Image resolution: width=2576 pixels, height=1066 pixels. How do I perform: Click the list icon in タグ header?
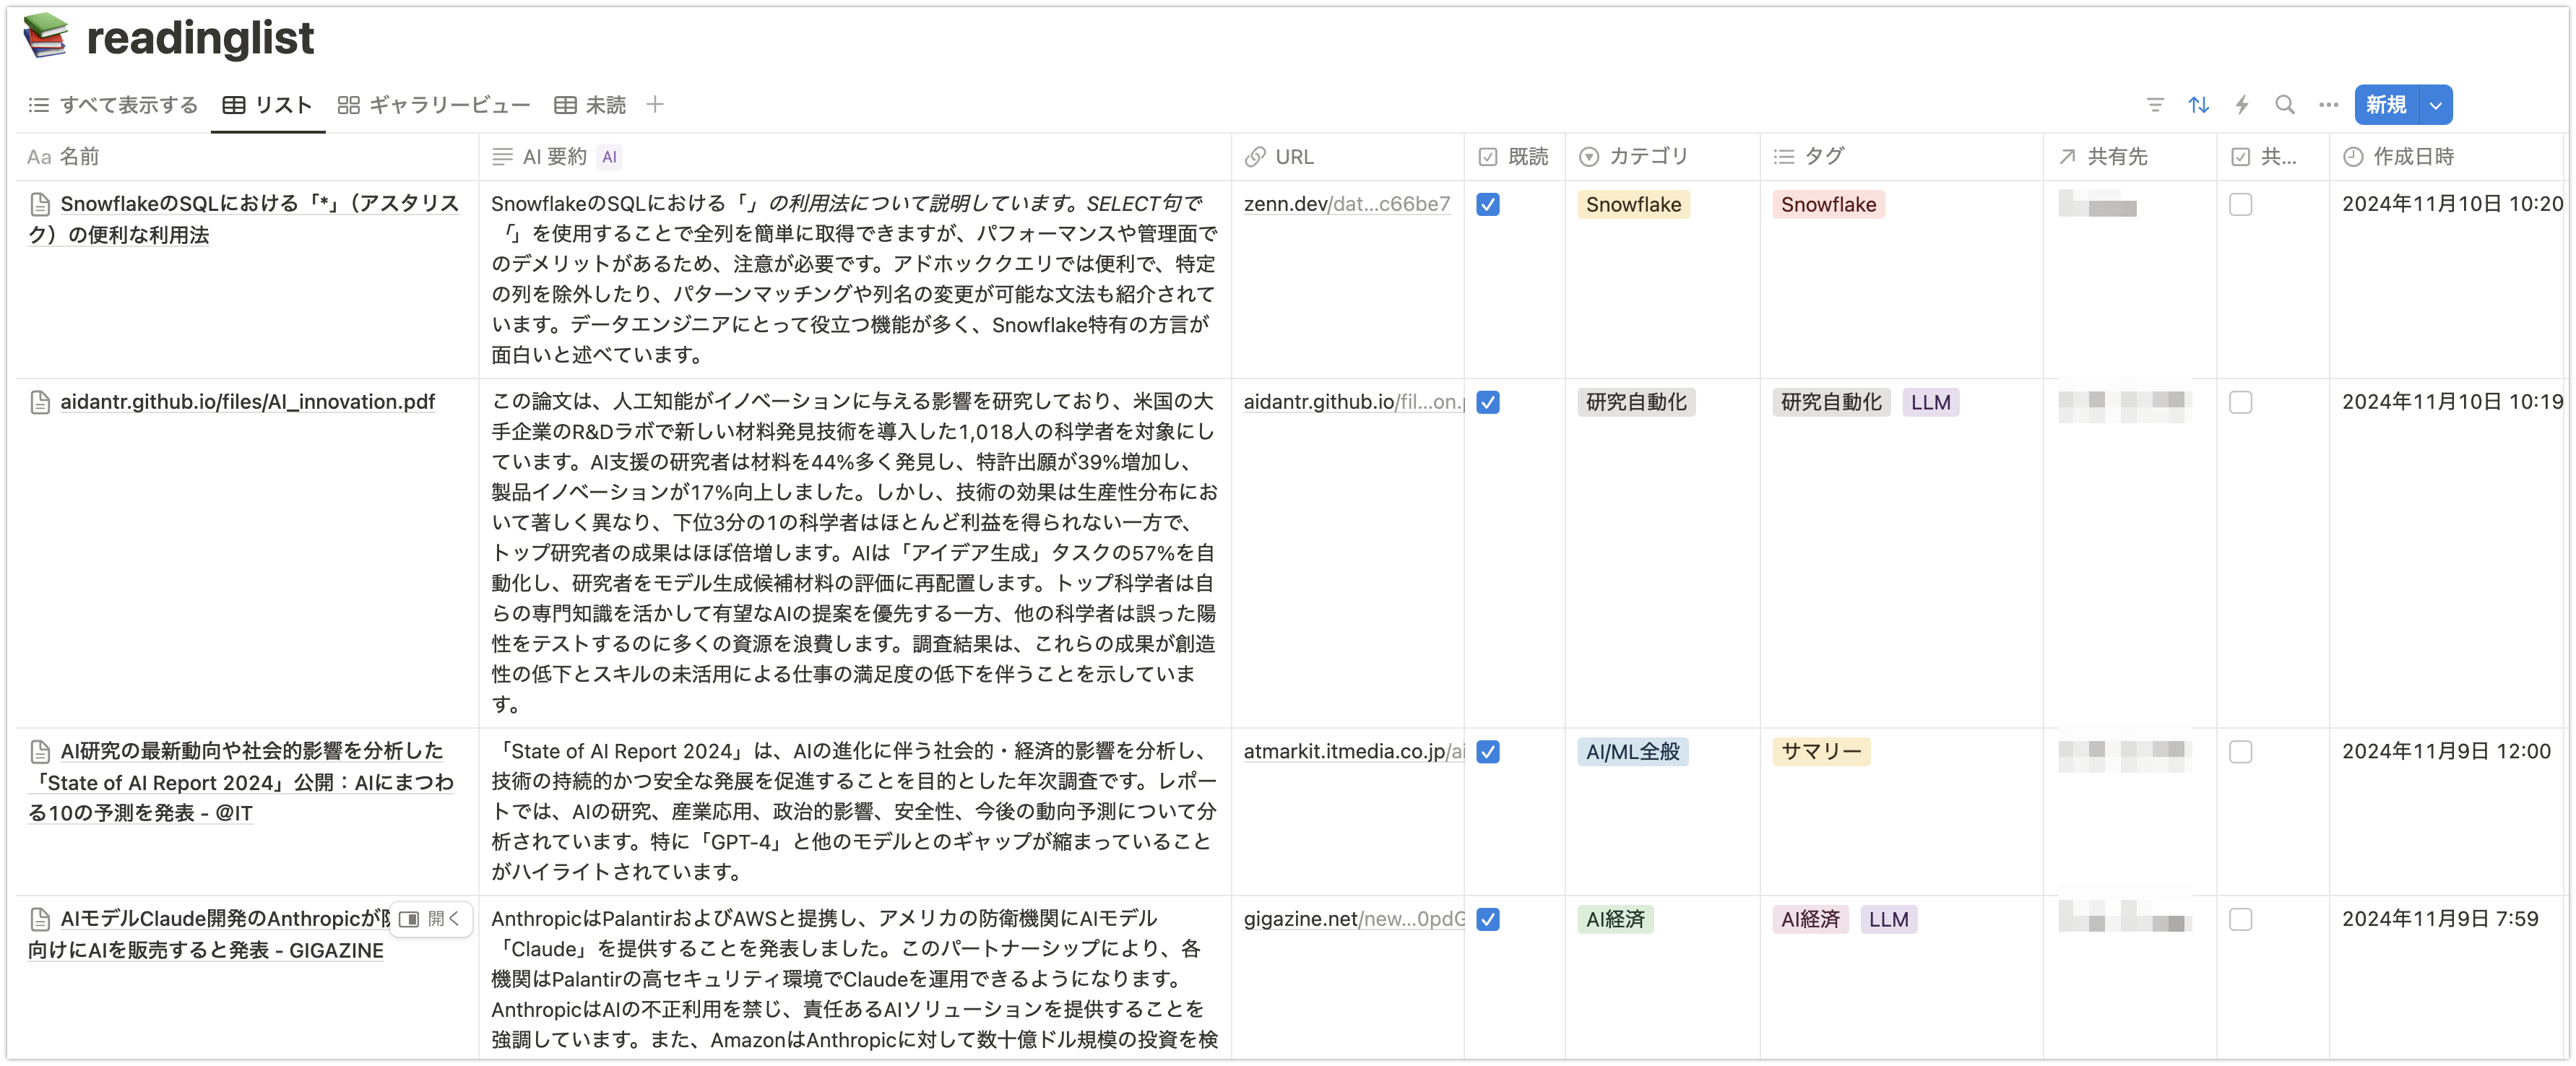click(1784, 157)
